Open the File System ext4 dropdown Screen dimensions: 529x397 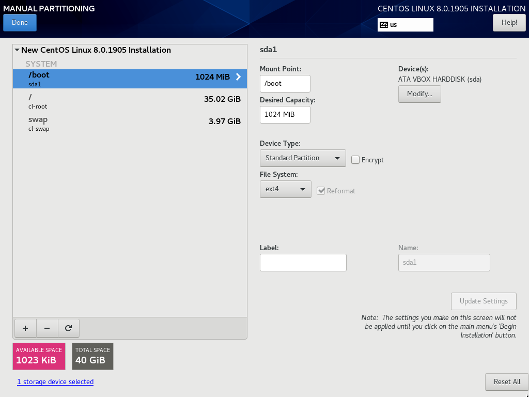tap(285, 189)
